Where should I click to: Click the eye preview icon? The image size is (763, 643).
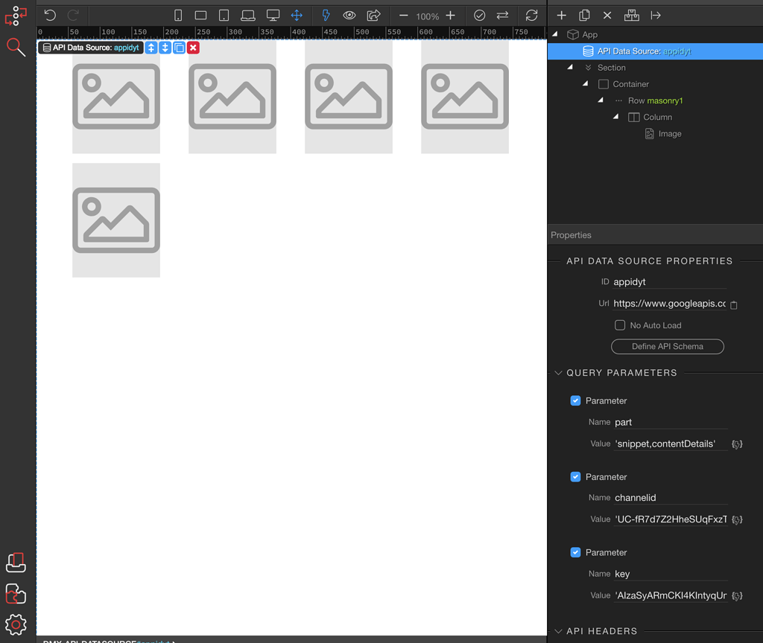[349, 15]
